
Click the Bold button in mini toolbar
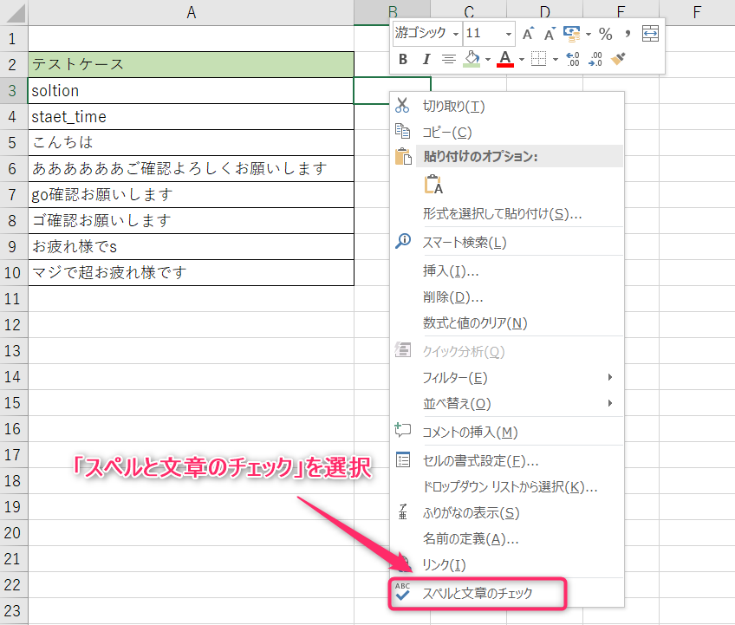click(x=403, y=59)
